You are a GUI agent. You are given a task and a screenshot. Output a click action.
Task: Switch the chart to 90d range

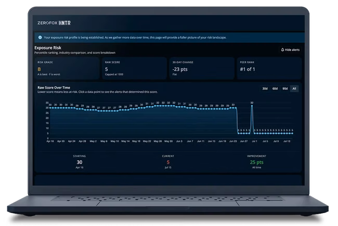tap(285, 89)
